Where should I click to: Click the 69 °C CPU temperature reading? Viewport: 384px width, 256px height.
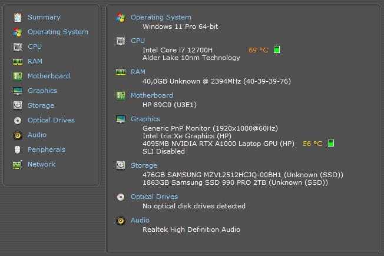click(x=259, y=50)
